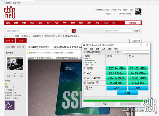Image resolution: width=159 pixels, height=116 pixels.
Task: Click the 收藏本站 link at top
Action: [16, 3]
